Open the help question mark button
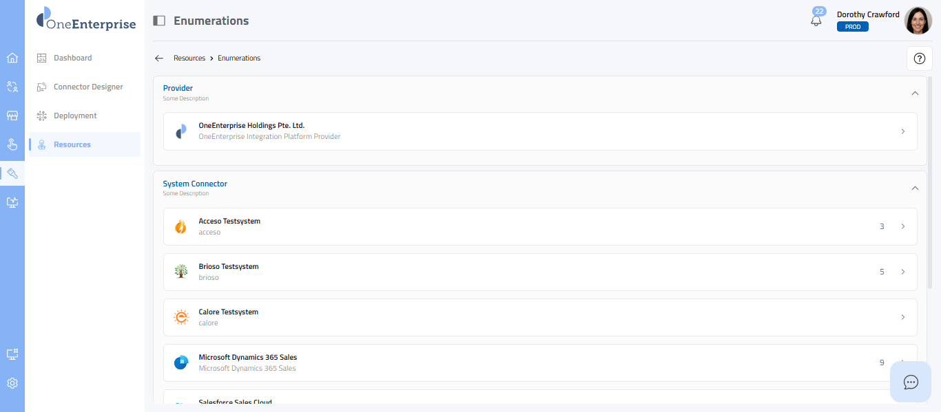Viewport: 941px width, 412px height. 919,58
